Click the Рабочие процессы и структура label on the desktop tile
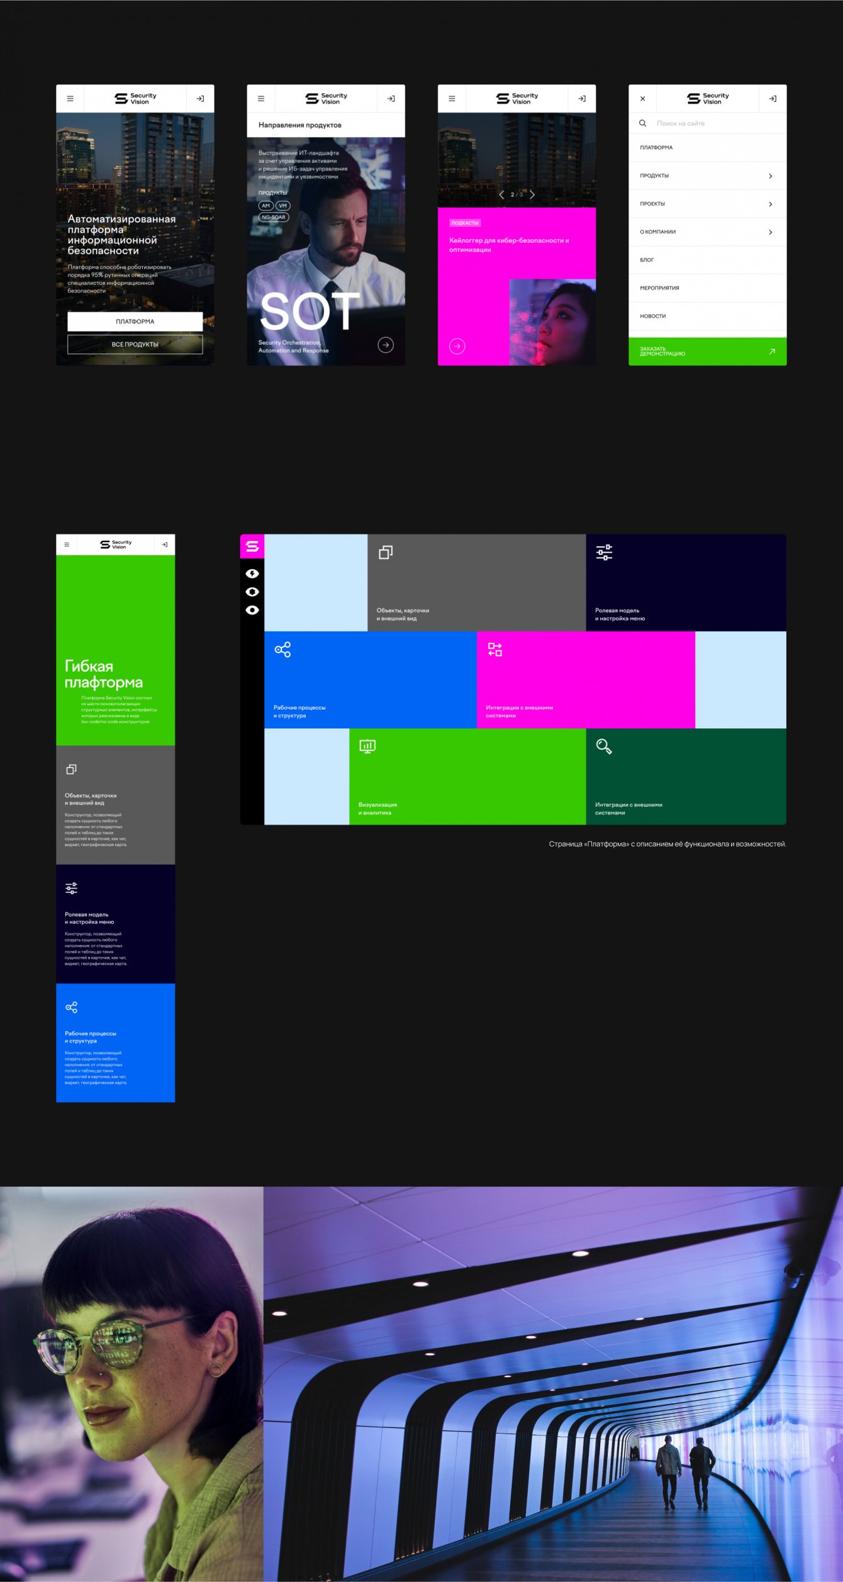 [299, 711]
